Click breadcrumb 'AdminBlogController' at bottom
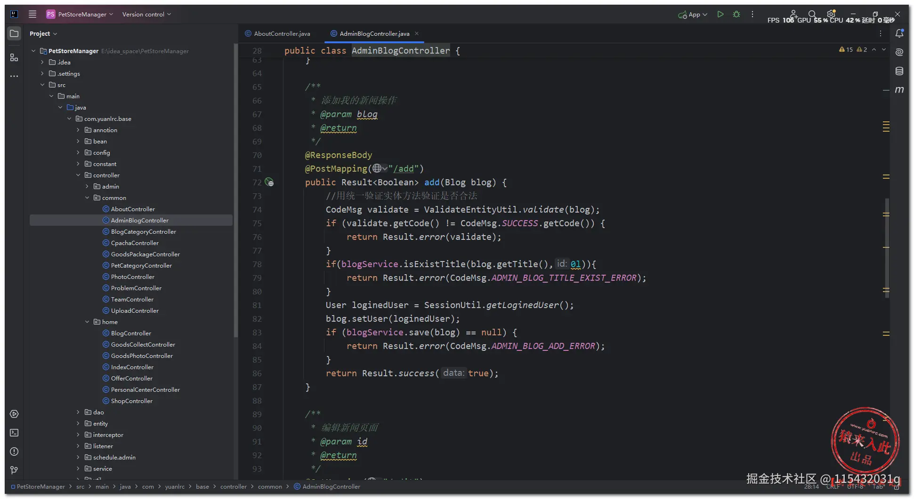The height and width of the screenshot is (499, 914). [x=331, y=486]
